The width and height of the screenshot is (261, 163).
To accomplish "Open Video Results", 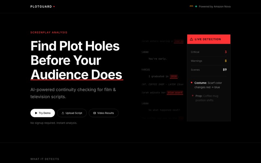I will (x=104, y=113).
